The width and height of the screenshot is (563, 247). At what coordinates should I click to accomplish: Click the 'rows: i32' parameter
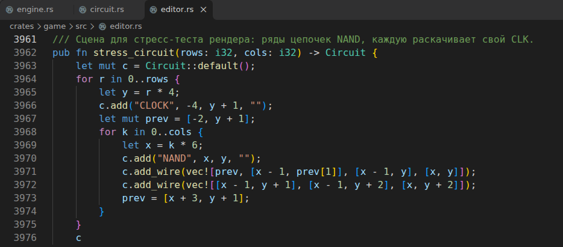click(207, 53)
